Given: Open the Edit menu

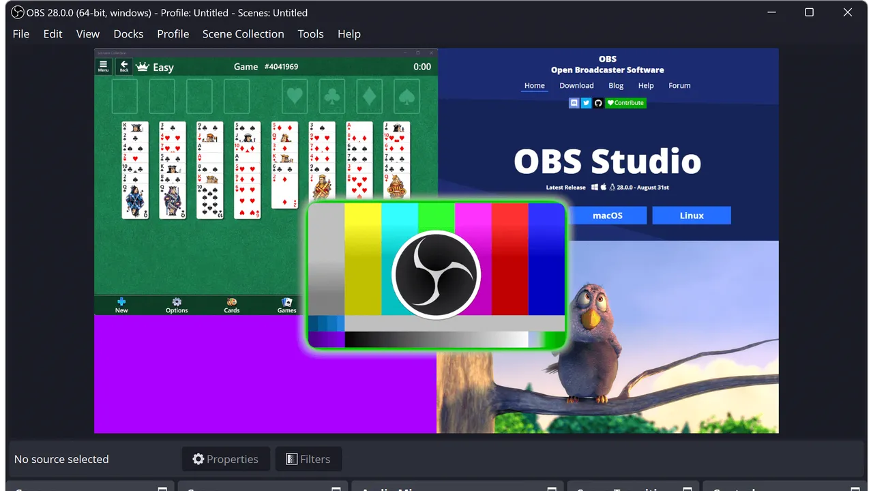Looking at the screenshot, I should (x=53, y=34).
